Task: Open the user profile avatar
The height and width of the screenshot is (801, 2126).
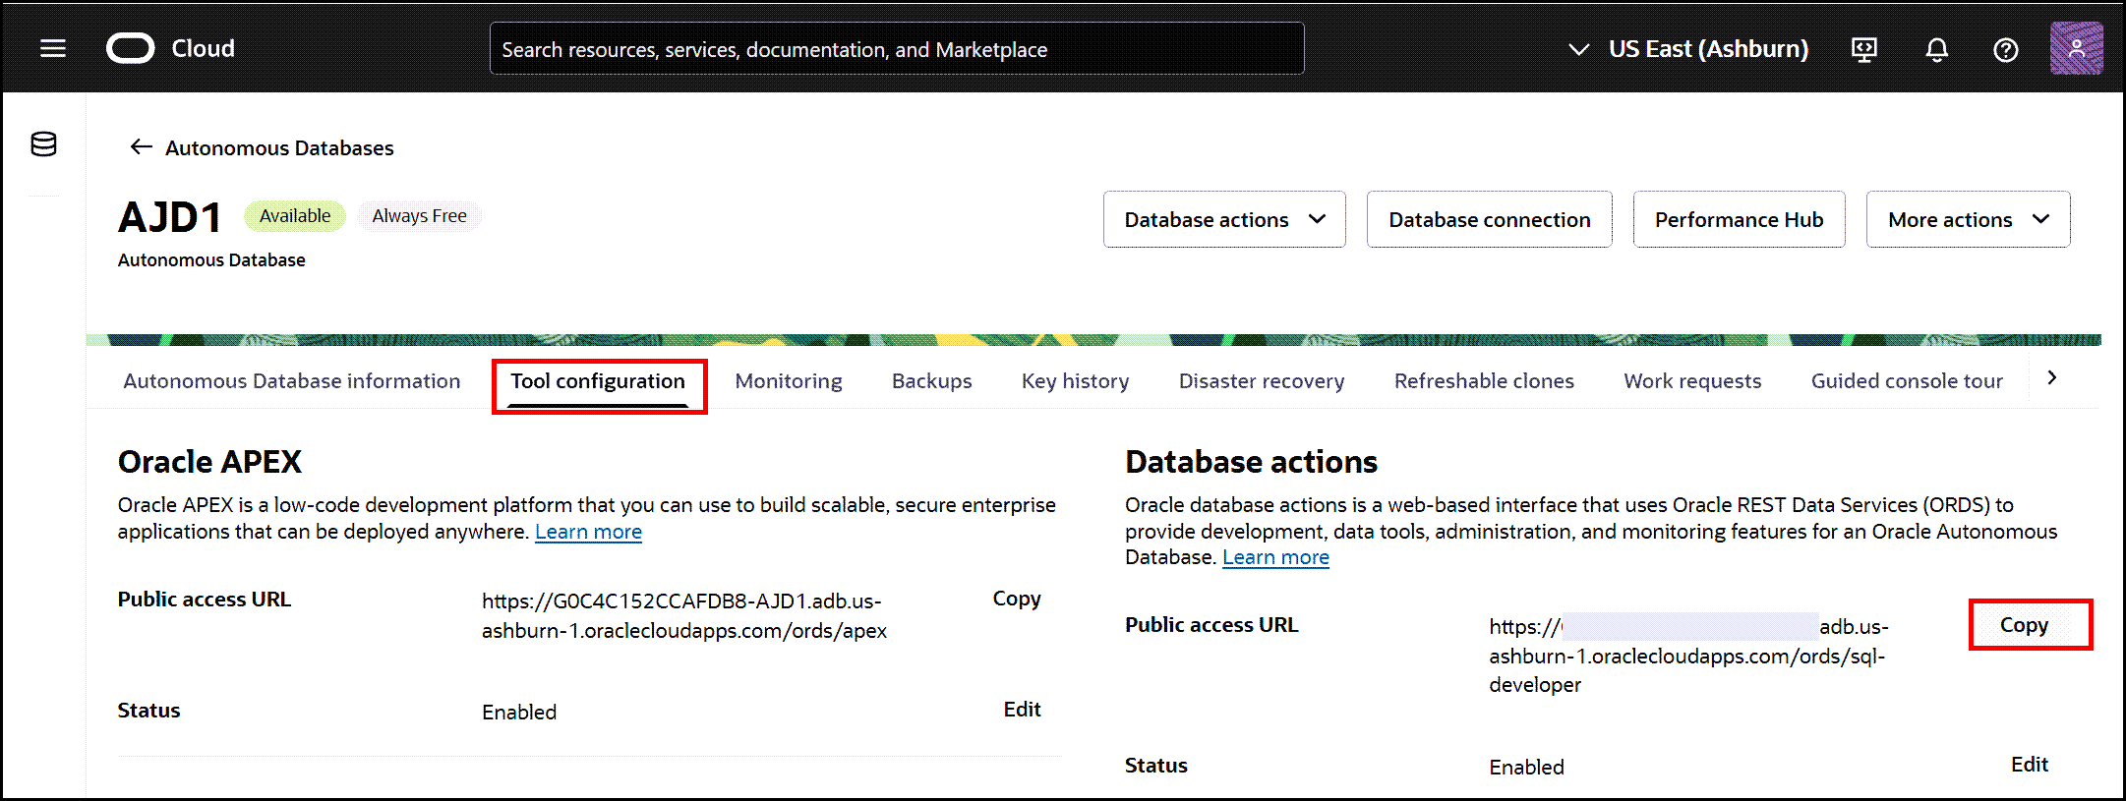Action: [2077, 48]
